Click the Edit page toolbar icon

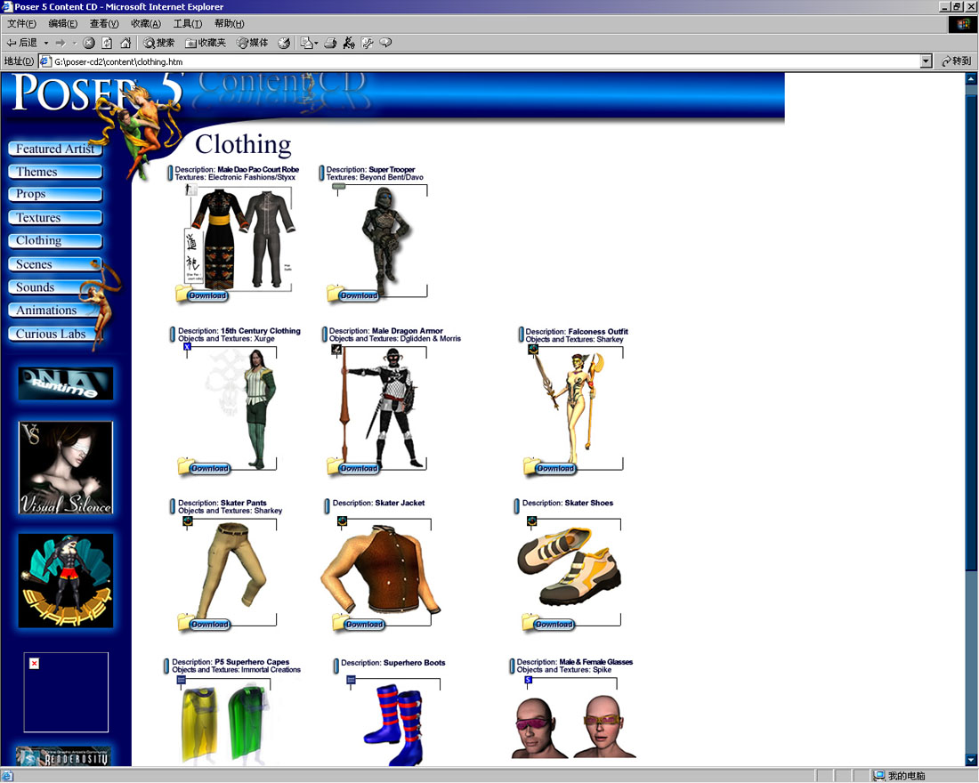click(349, 43)
